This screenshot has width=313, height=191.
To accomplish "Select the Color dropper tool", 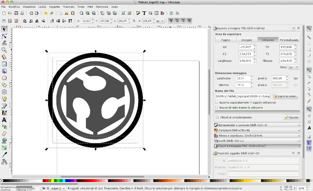I will tap(4, 155).
